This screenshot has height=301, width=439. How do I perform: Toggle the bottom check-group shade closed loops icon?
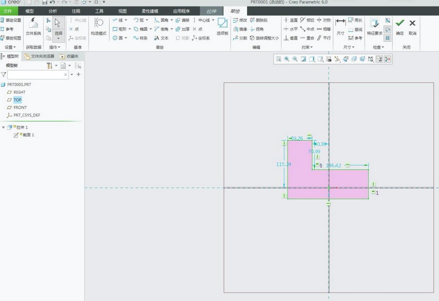(388, 38)
